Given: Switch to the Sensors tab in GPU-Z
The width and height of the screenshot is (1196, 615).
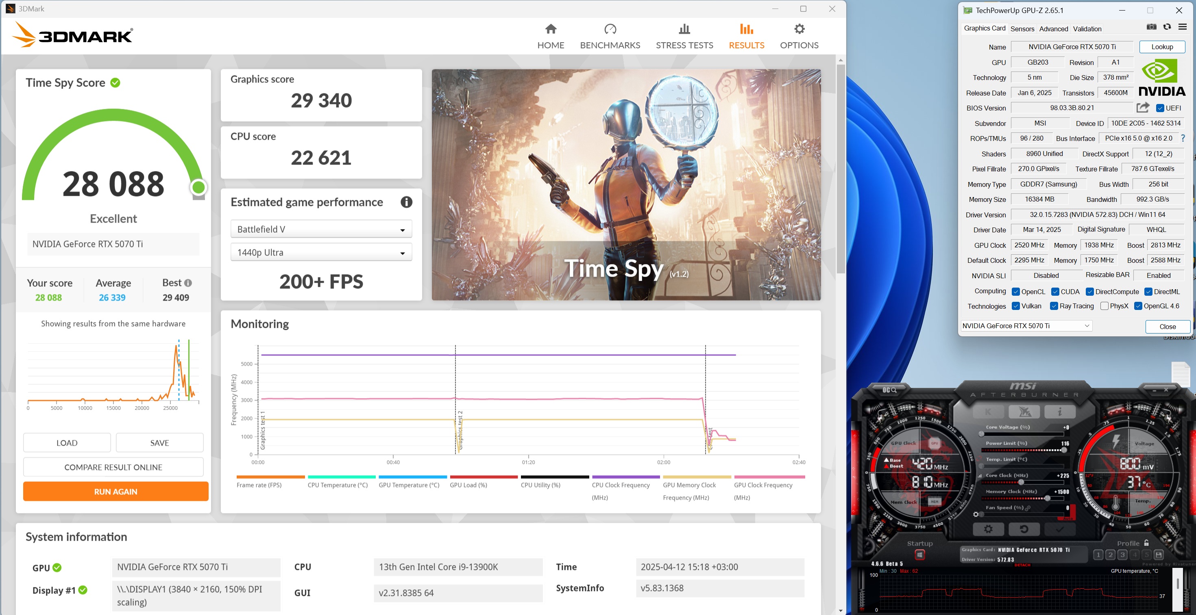Looking at the screenshot, I should [1022, 29].
